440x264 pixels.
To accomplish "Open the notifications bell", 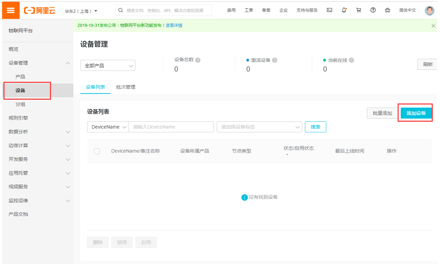I will coord(344,10).
